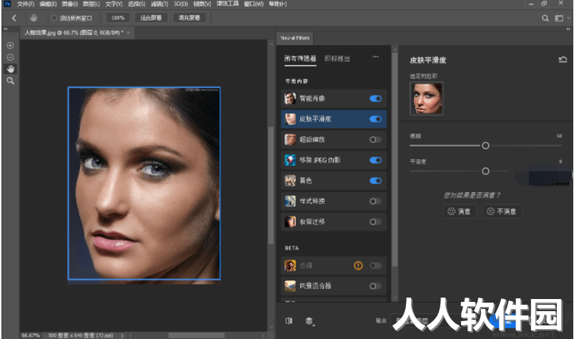Reset skin smoothing parameters with undo icon

563,59
